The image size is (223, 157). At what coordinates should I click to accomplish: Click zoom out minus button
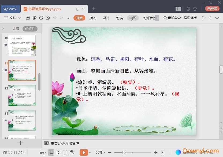click(x=110, y=152)
